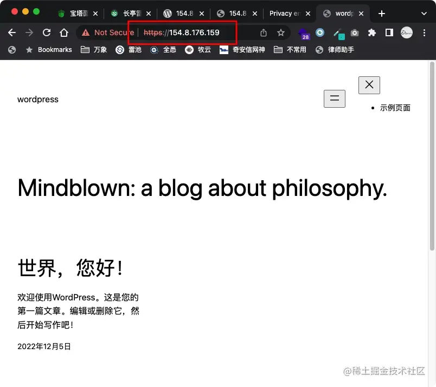
Task: Open the 牧云 bookmark
Action: tap(198, 50)
